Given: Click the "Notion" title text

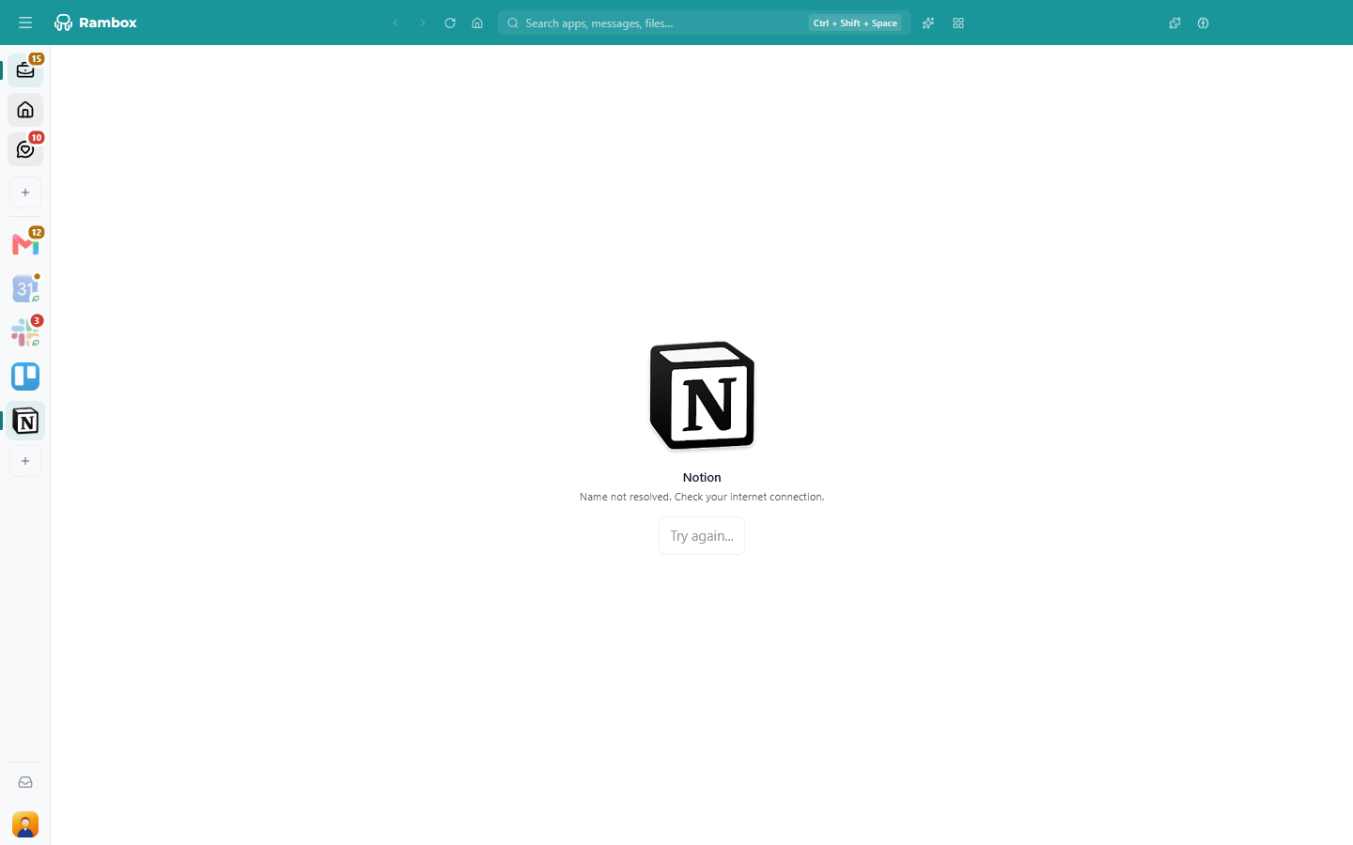Looking at the screenshot, I should [702, 477].
